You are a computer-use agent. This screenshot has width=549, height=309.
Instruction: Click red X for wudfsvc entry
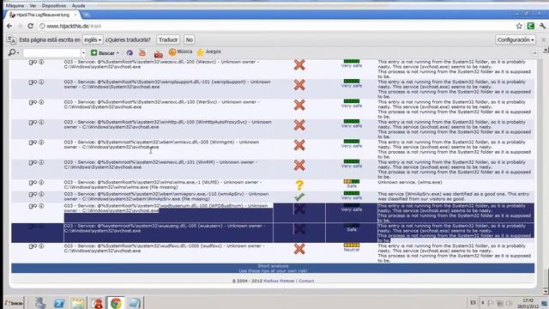[x=299, y=249]
